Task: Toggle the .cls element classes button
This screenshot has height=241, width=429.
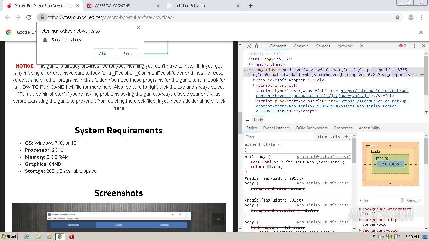Action: point(335,137)
